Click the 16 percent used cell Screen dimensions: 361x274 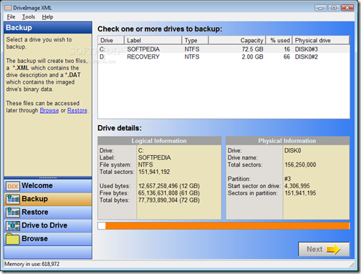point(287,49)
